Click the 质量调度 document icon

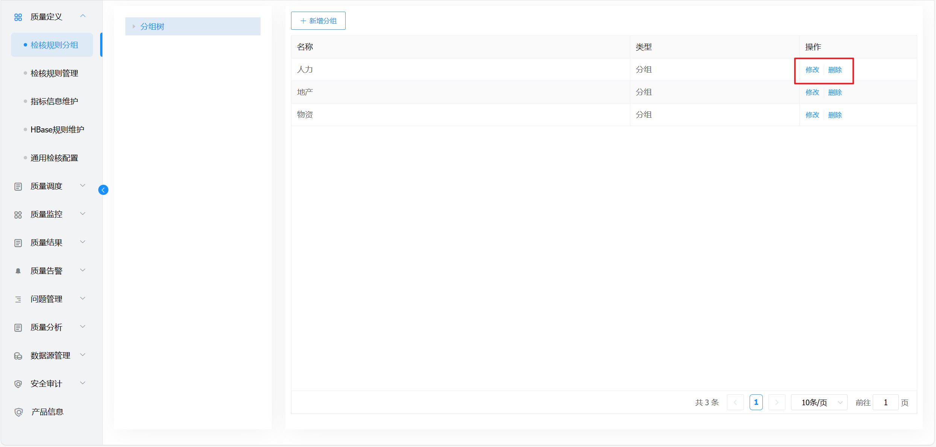(18, 186)
